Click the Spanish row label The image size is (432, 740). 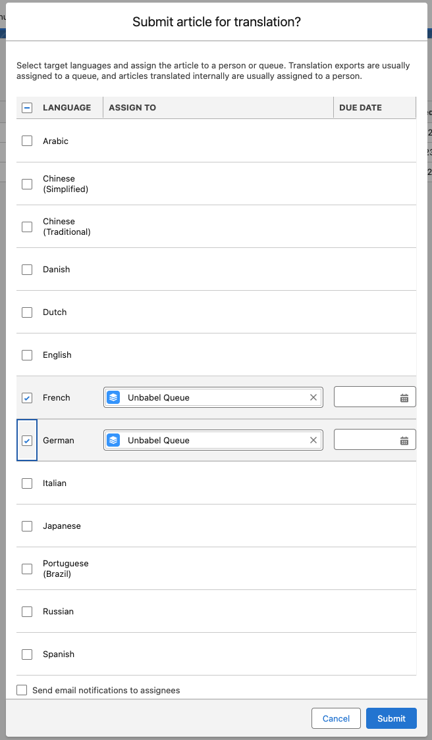pos(59,654)
